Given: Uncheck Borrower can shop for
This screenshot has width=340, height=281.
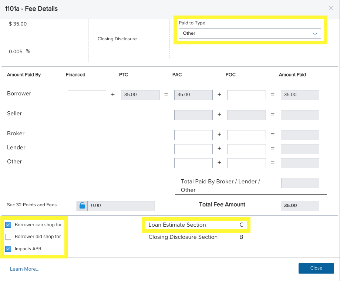Looking at the screenshot, I should (x=8, y=225).
